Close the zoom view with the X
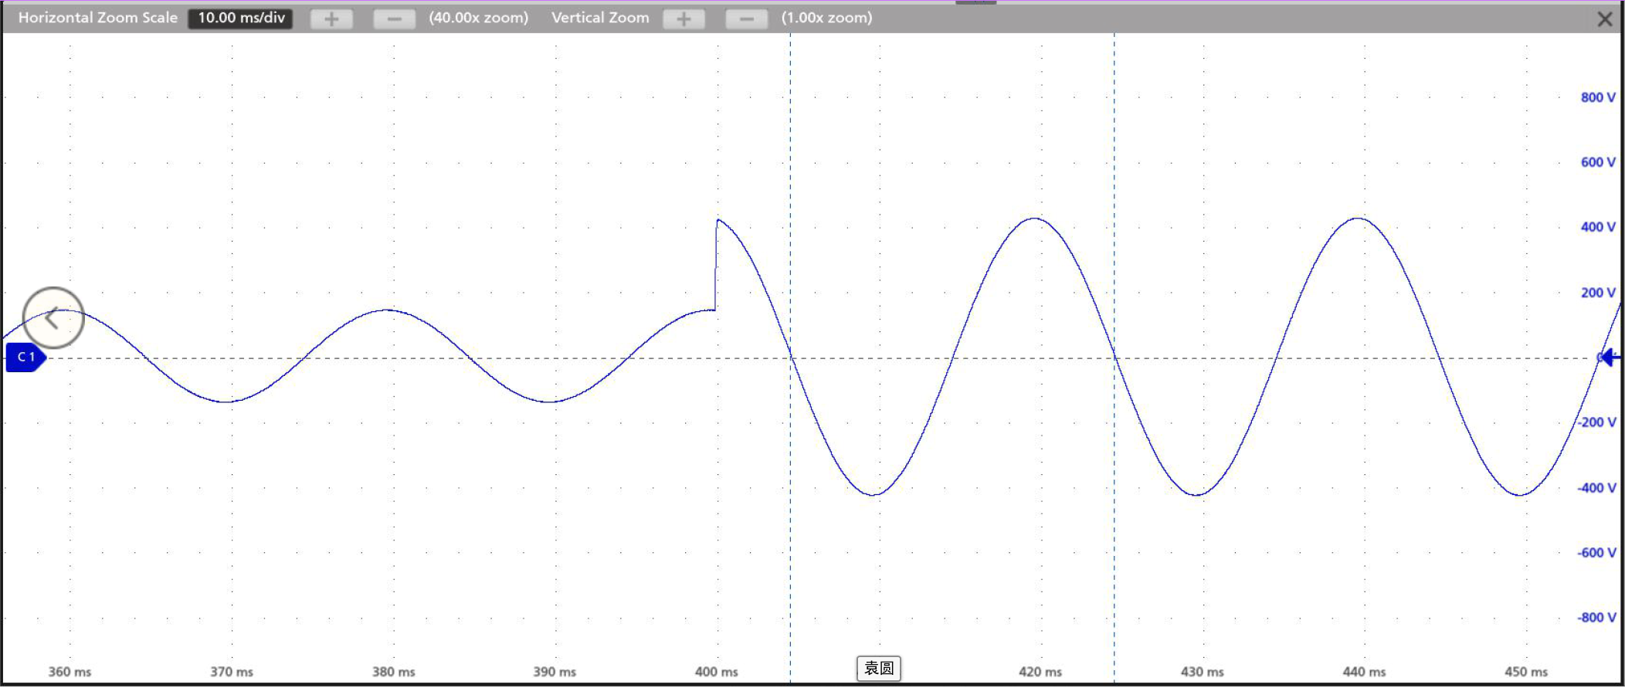Image resolution: width=1625 pixels, height=688 pixels. coord(1604,19)
